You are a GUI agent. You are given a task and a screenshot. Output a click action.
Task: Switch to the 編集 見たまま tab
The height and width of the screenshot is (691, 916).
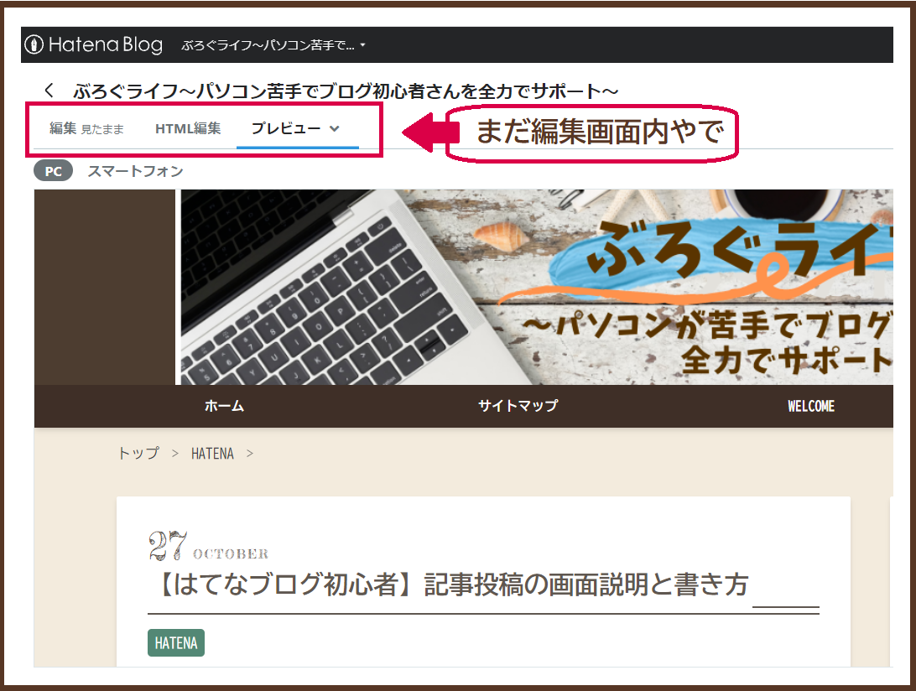[86, 128]
